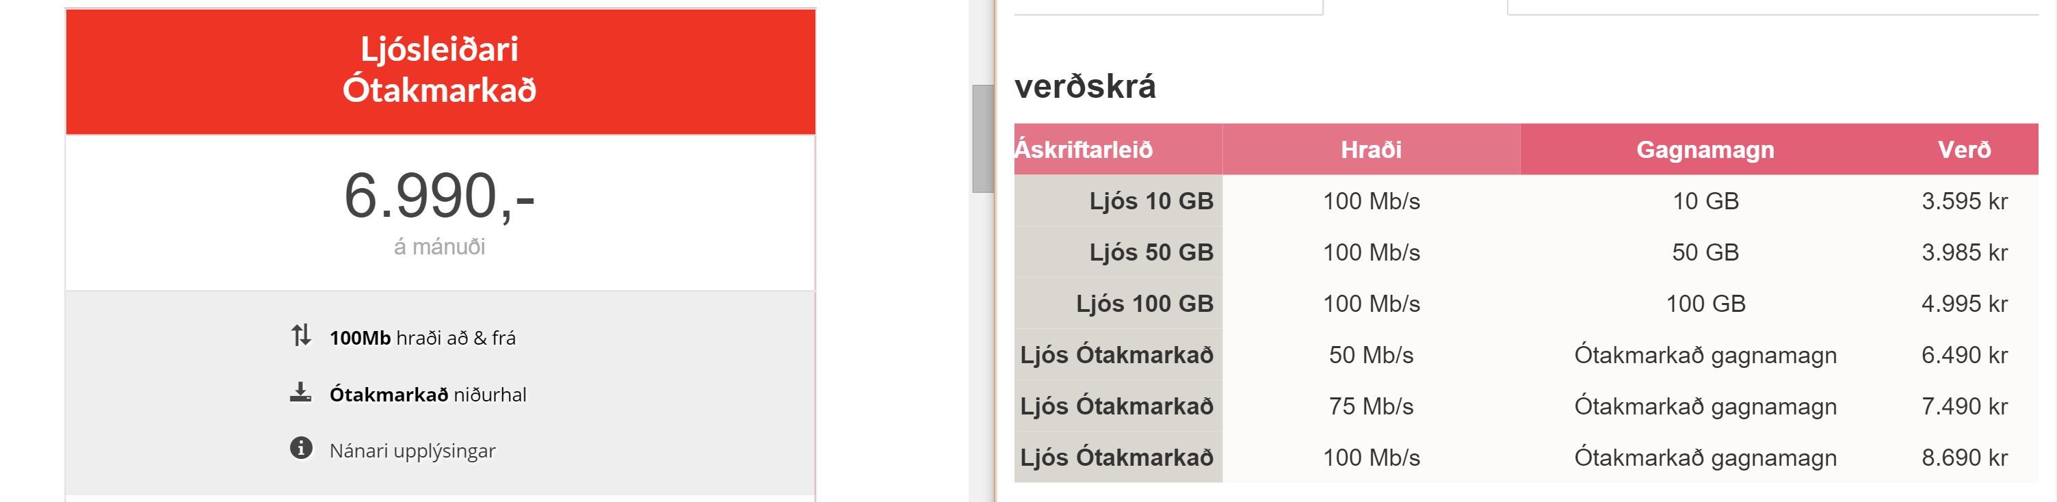Select the Ljós 10 GB plan row label

tap(1151, 201)
